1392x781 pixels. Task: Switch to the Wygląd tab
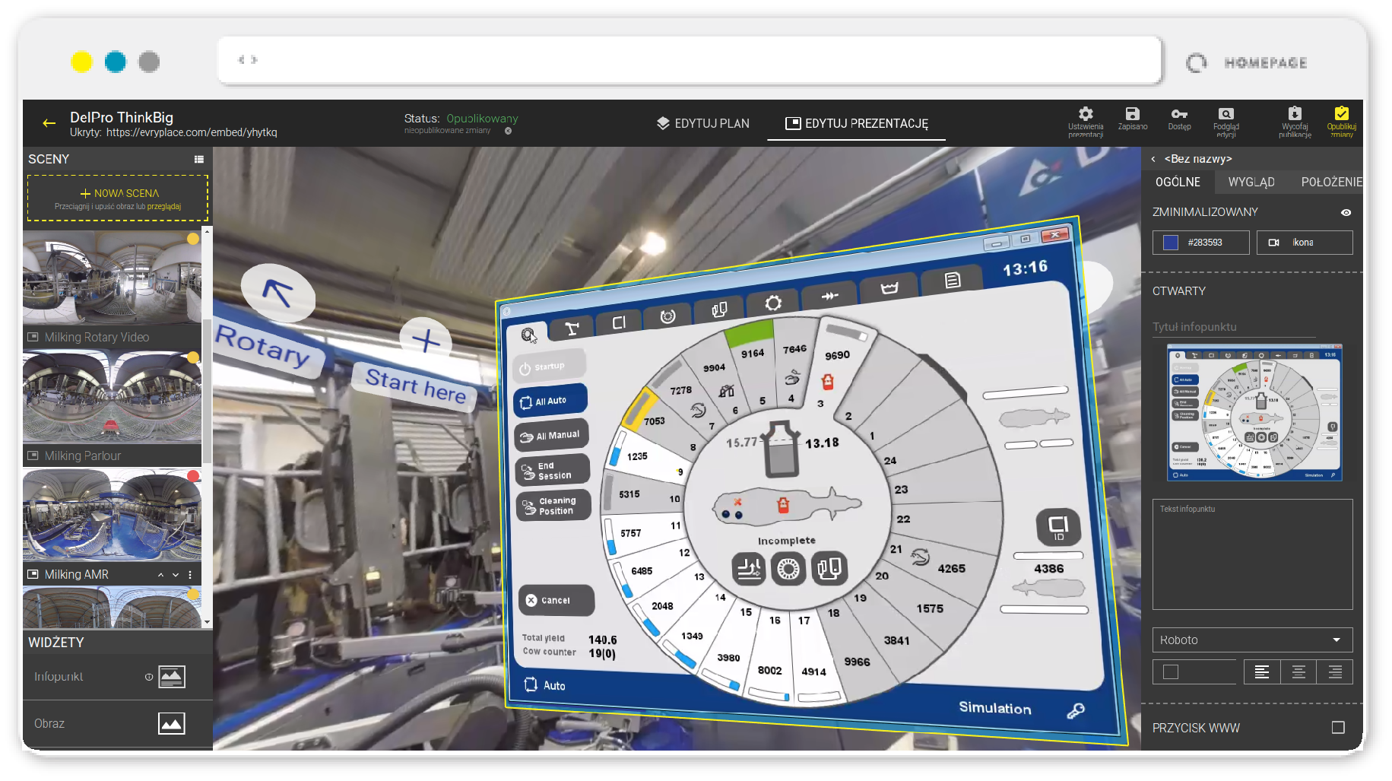tap(1251, 183)
